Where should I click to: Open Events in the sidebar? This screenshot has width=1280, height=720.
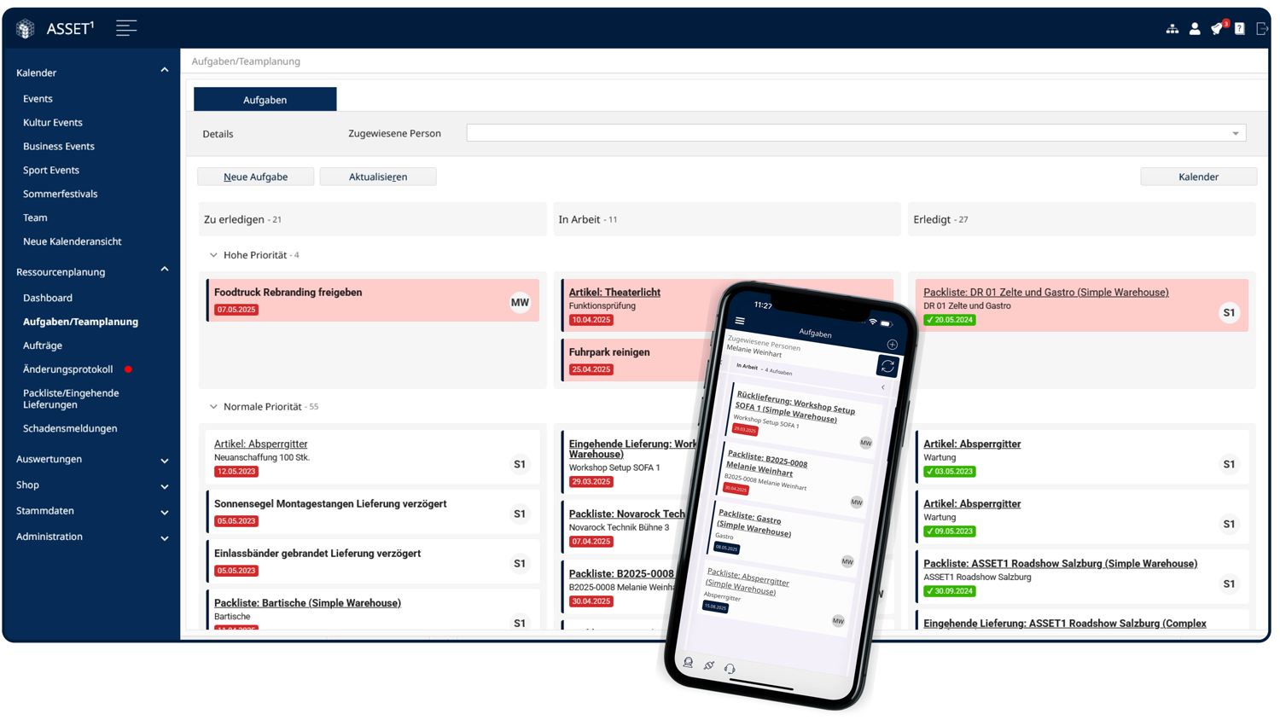38,99
